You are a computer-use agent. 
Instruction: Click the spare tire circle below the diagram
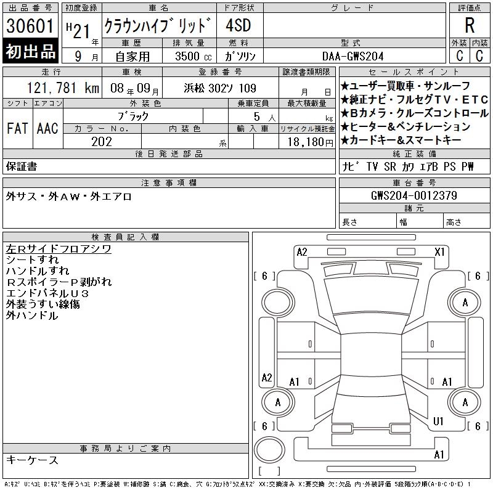point(269,450)
